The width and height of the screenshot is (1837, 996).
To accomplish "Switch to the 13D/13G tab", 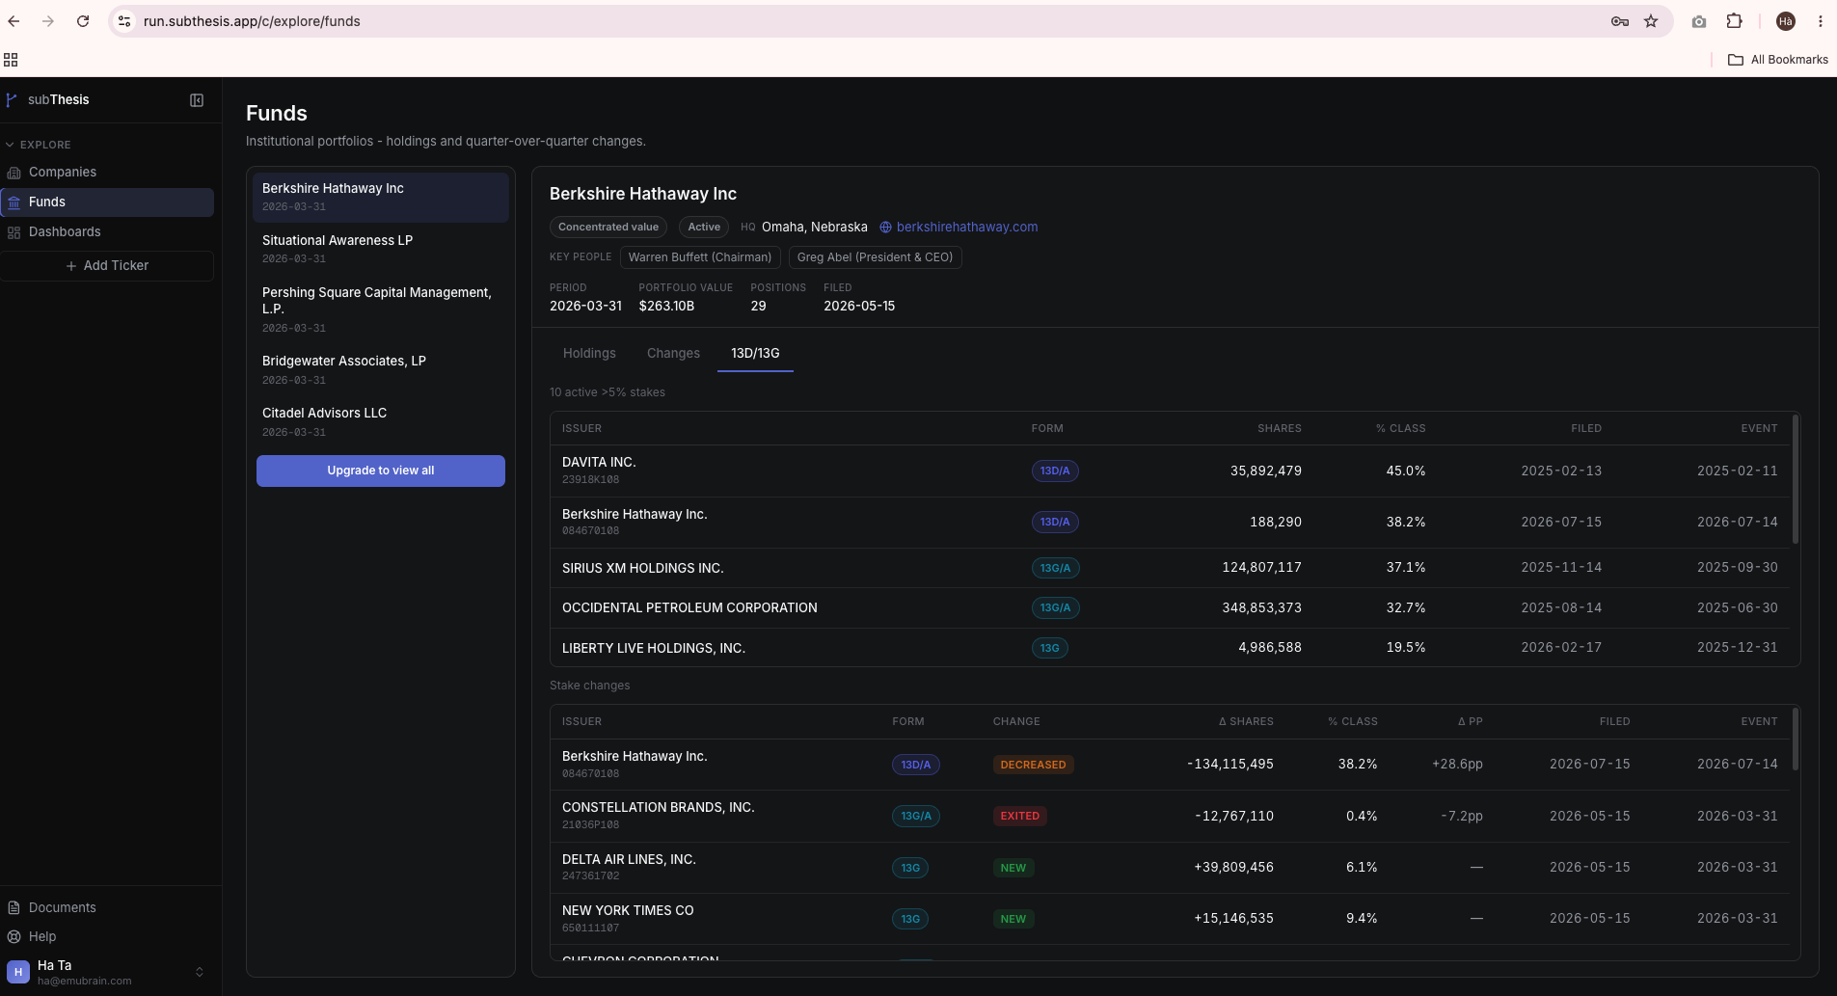I will 755,354.
